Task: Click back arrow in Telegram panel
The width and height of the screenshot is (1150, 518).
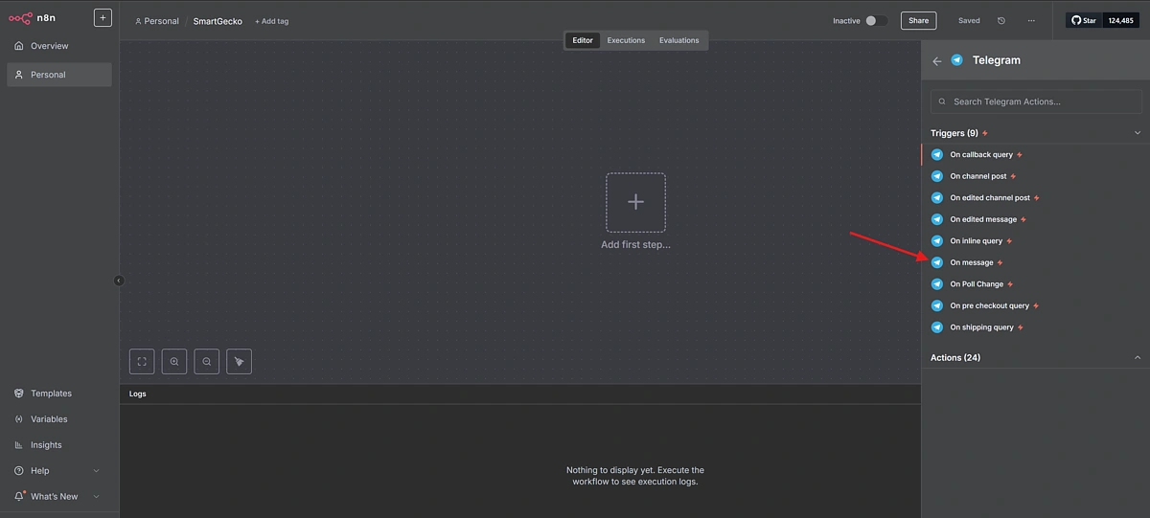Action: (x=937, y=60)
